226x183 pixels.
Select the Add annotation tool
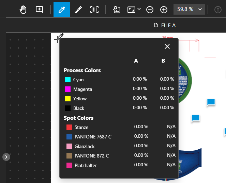point(40,10)
